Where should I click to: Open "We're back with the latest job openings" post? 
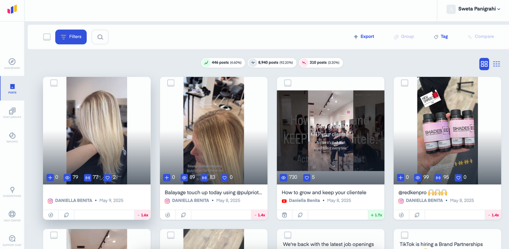[x=328, y=244]
